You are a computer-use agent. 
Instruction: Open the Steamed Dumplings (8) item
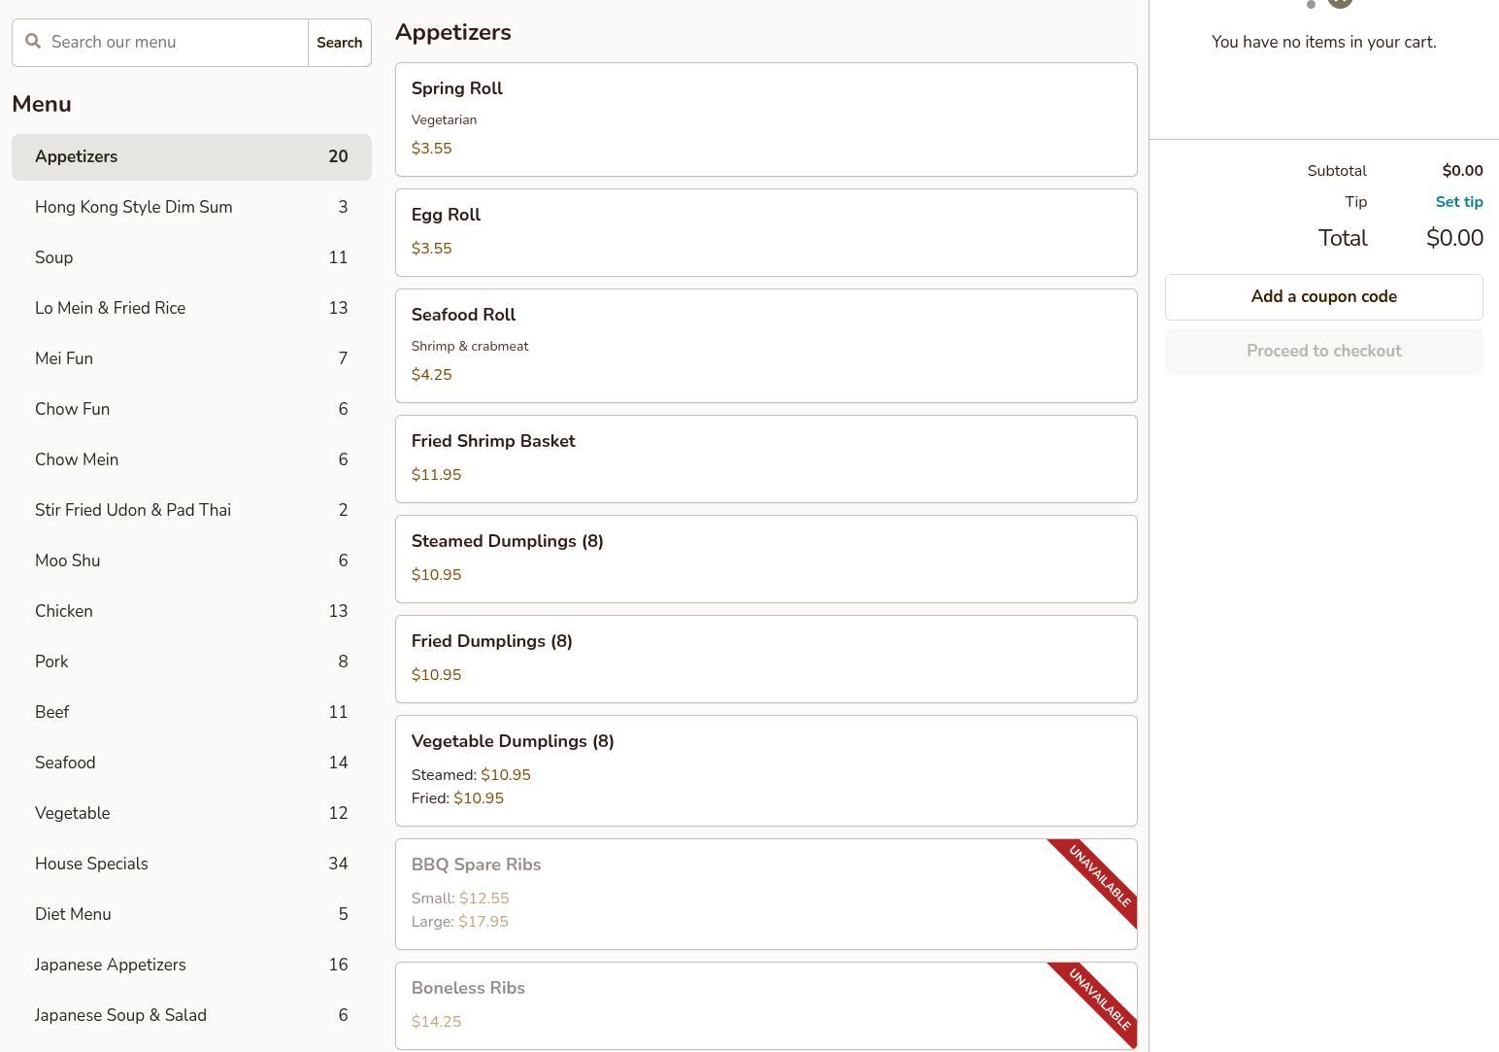tap(765, 560)
